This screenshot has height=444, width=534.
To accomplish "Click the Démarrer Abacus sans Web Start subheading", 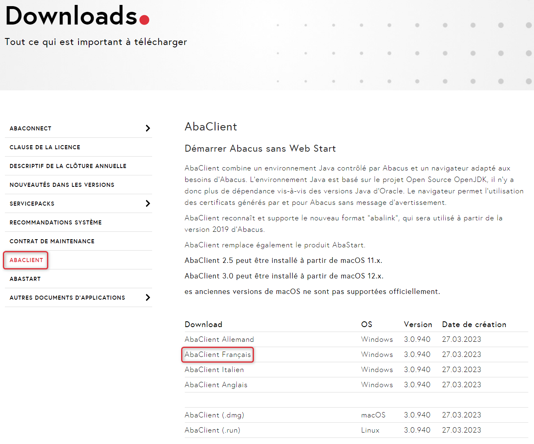I will 260,148.
